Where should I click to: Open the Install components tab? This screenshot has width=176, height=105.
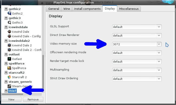coord(87,9)
